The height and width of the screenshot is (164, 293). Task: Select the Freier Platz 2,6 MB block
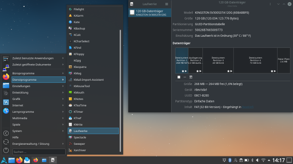pos(284,60)
